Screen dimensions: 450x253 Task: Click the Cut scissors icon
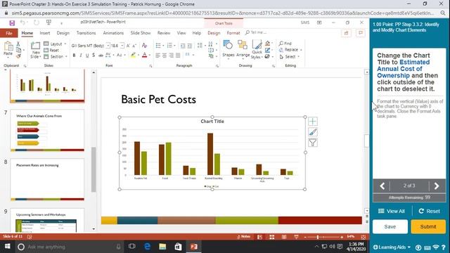[18, 44]
